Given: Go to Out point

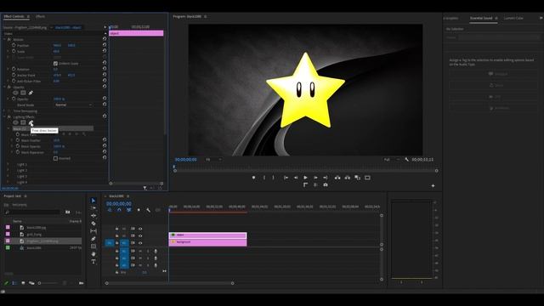Looking at the screenshot, I should point(325,178).
